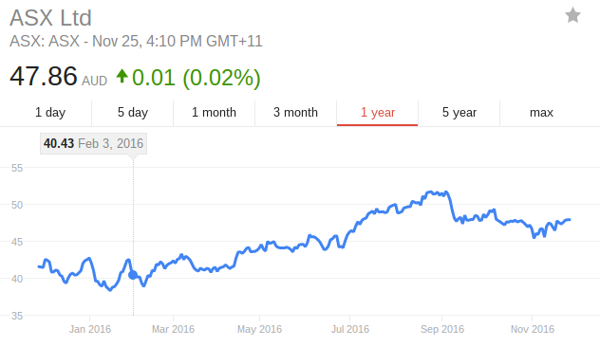Select the 1 day range tab
The width and height of the screenshot is (600, 347).
(50, 113)
